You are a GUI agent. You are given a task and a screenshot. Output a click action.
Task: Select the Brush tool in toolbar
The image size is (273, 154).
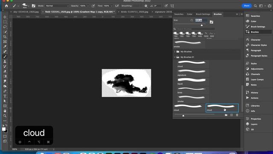click(x=5, y=56)
